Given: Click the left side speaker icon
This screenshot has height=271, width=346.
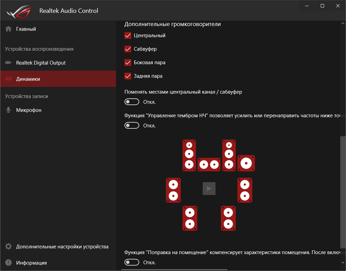Looking at the screenshot, I should [173, 190].
